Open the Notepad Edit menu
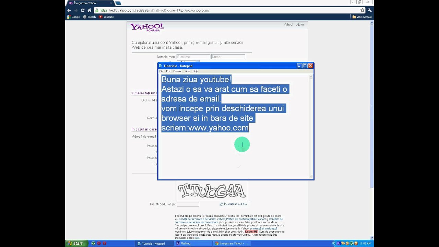Viewport: 439px width, 247px height. coord(168,71)
